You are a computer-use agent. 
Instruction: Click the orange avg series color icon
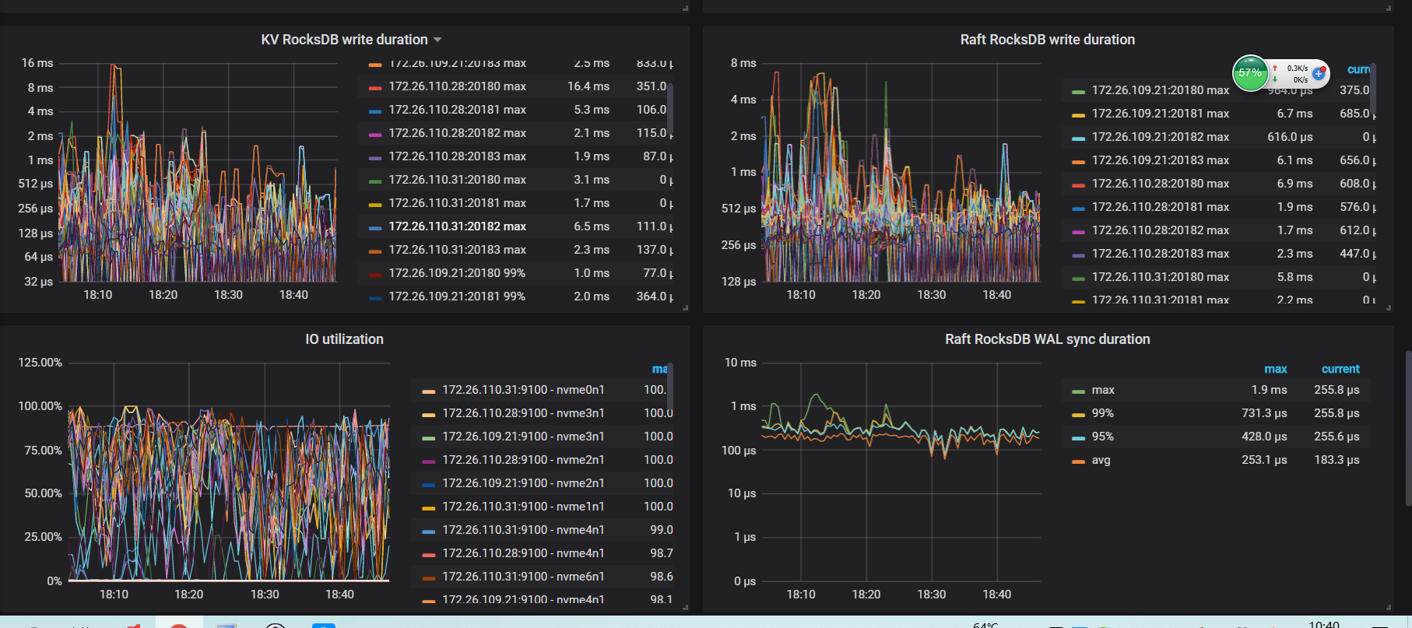pos(1078,461)
